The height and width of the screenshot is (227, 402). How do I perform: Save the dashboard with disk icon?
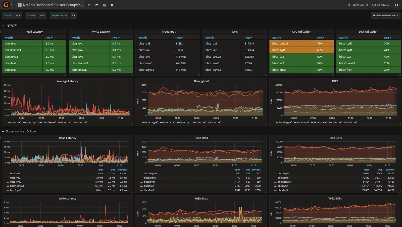click(x=105, y=5)
